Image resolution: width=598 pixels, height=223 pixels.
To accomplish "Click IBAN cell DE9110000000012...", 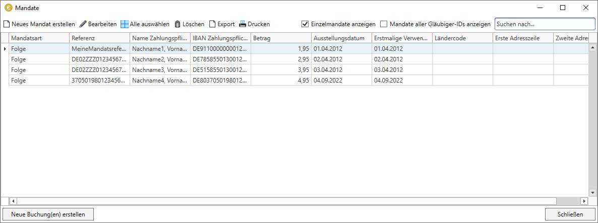I will (x=220, y=49).
